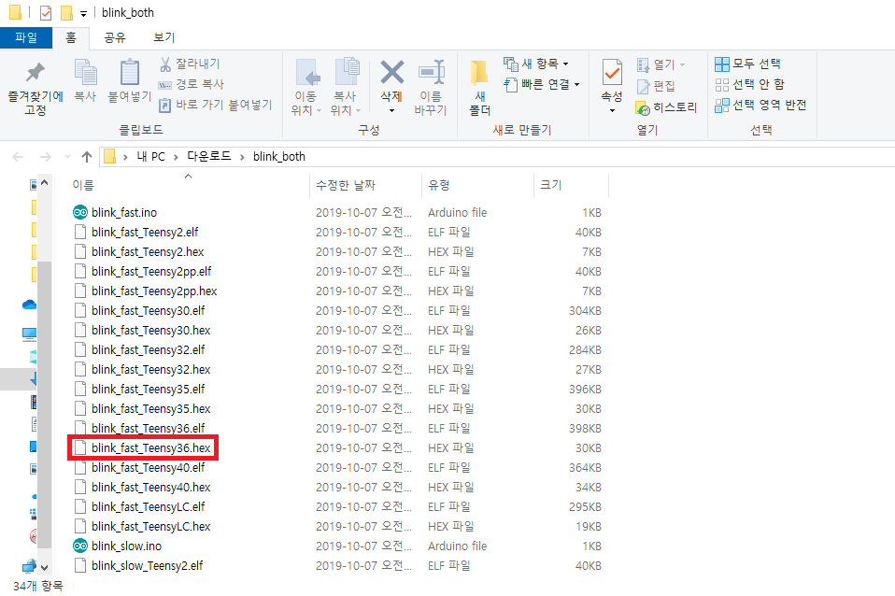The width and height of the screenshot is (895, 596).
Task: Click 다운로드 in the address bar
Action: point(209,156)
